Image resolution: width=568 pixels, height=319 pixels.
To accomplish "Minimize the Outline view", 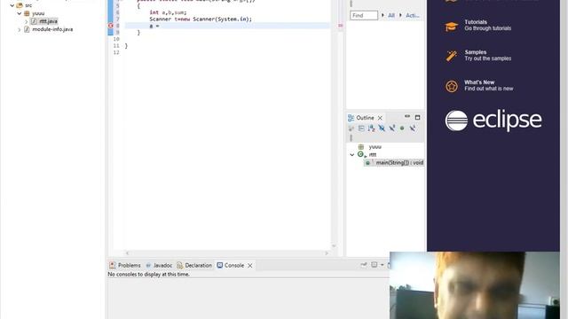I will (407, 116).
